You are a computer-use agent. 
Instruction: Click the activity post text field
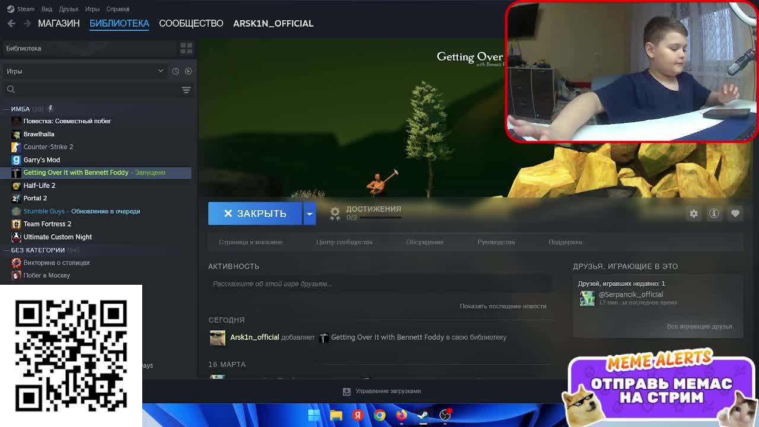pos(380,284)
